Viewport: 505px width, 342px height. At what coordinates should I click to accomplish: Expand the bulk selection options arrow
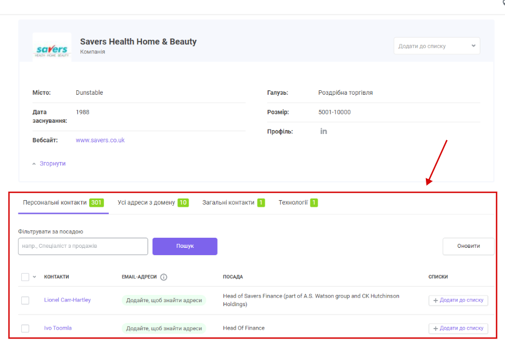click(34, 277)
